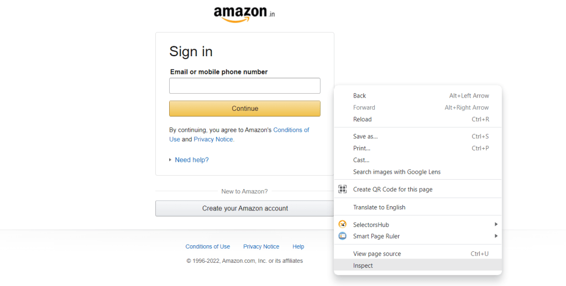
Task: Select Print... from the context menu
Action: click(x=361, y=148)
